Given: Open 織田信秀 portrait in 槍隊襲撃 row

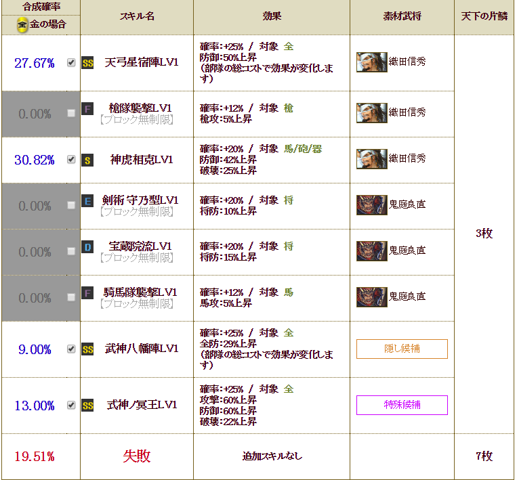Looking at the screenshot, I should (371, 112).
